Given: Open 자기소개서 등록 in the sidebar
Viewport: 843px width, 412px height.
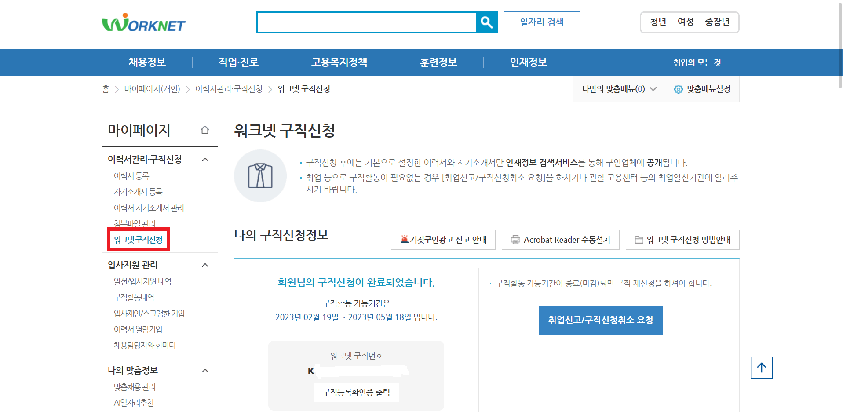Looking at the screenshot, I should tap(138, 192).
